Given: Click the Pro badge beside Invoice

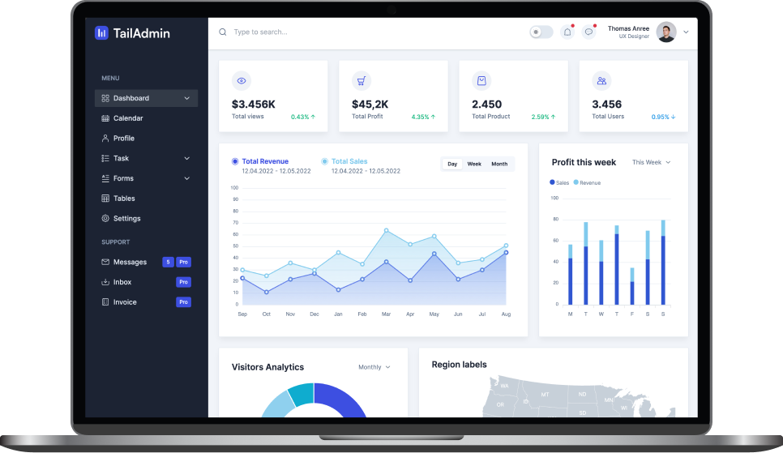Looking at the screenshot, I should [x=183, y=302].
